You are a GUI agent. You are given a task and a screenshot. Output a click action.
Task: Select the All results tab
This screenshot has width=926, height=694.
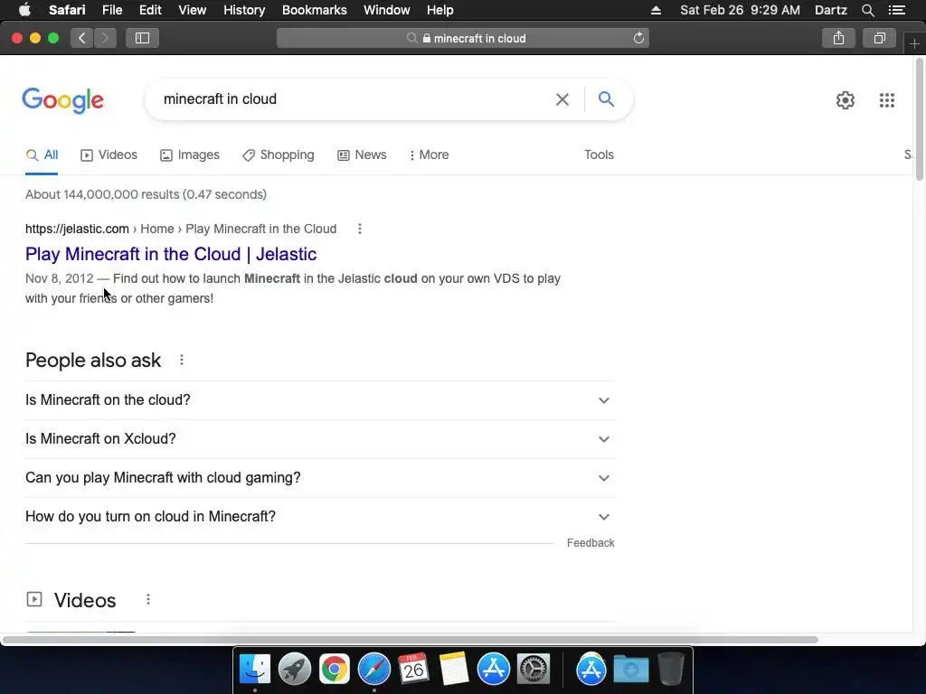click(42, 155)
